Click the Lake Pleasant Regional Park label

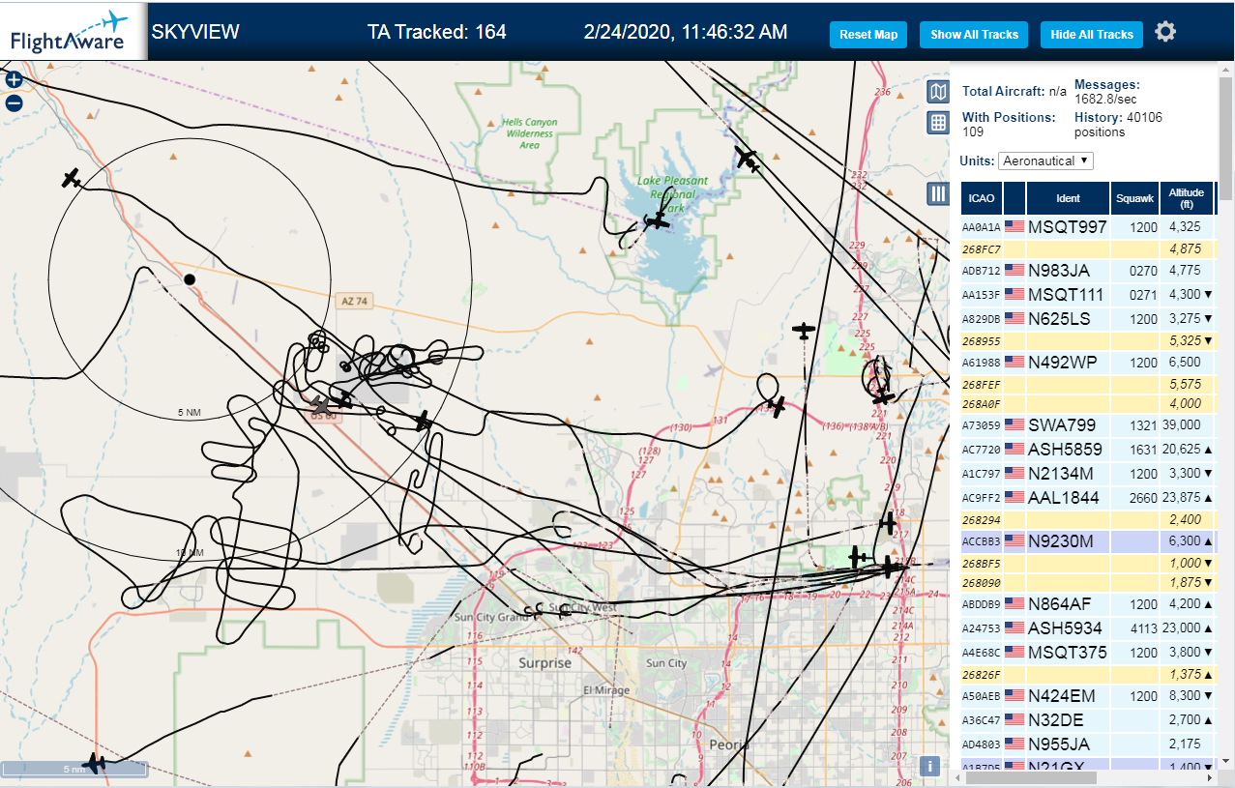(672, 194)
